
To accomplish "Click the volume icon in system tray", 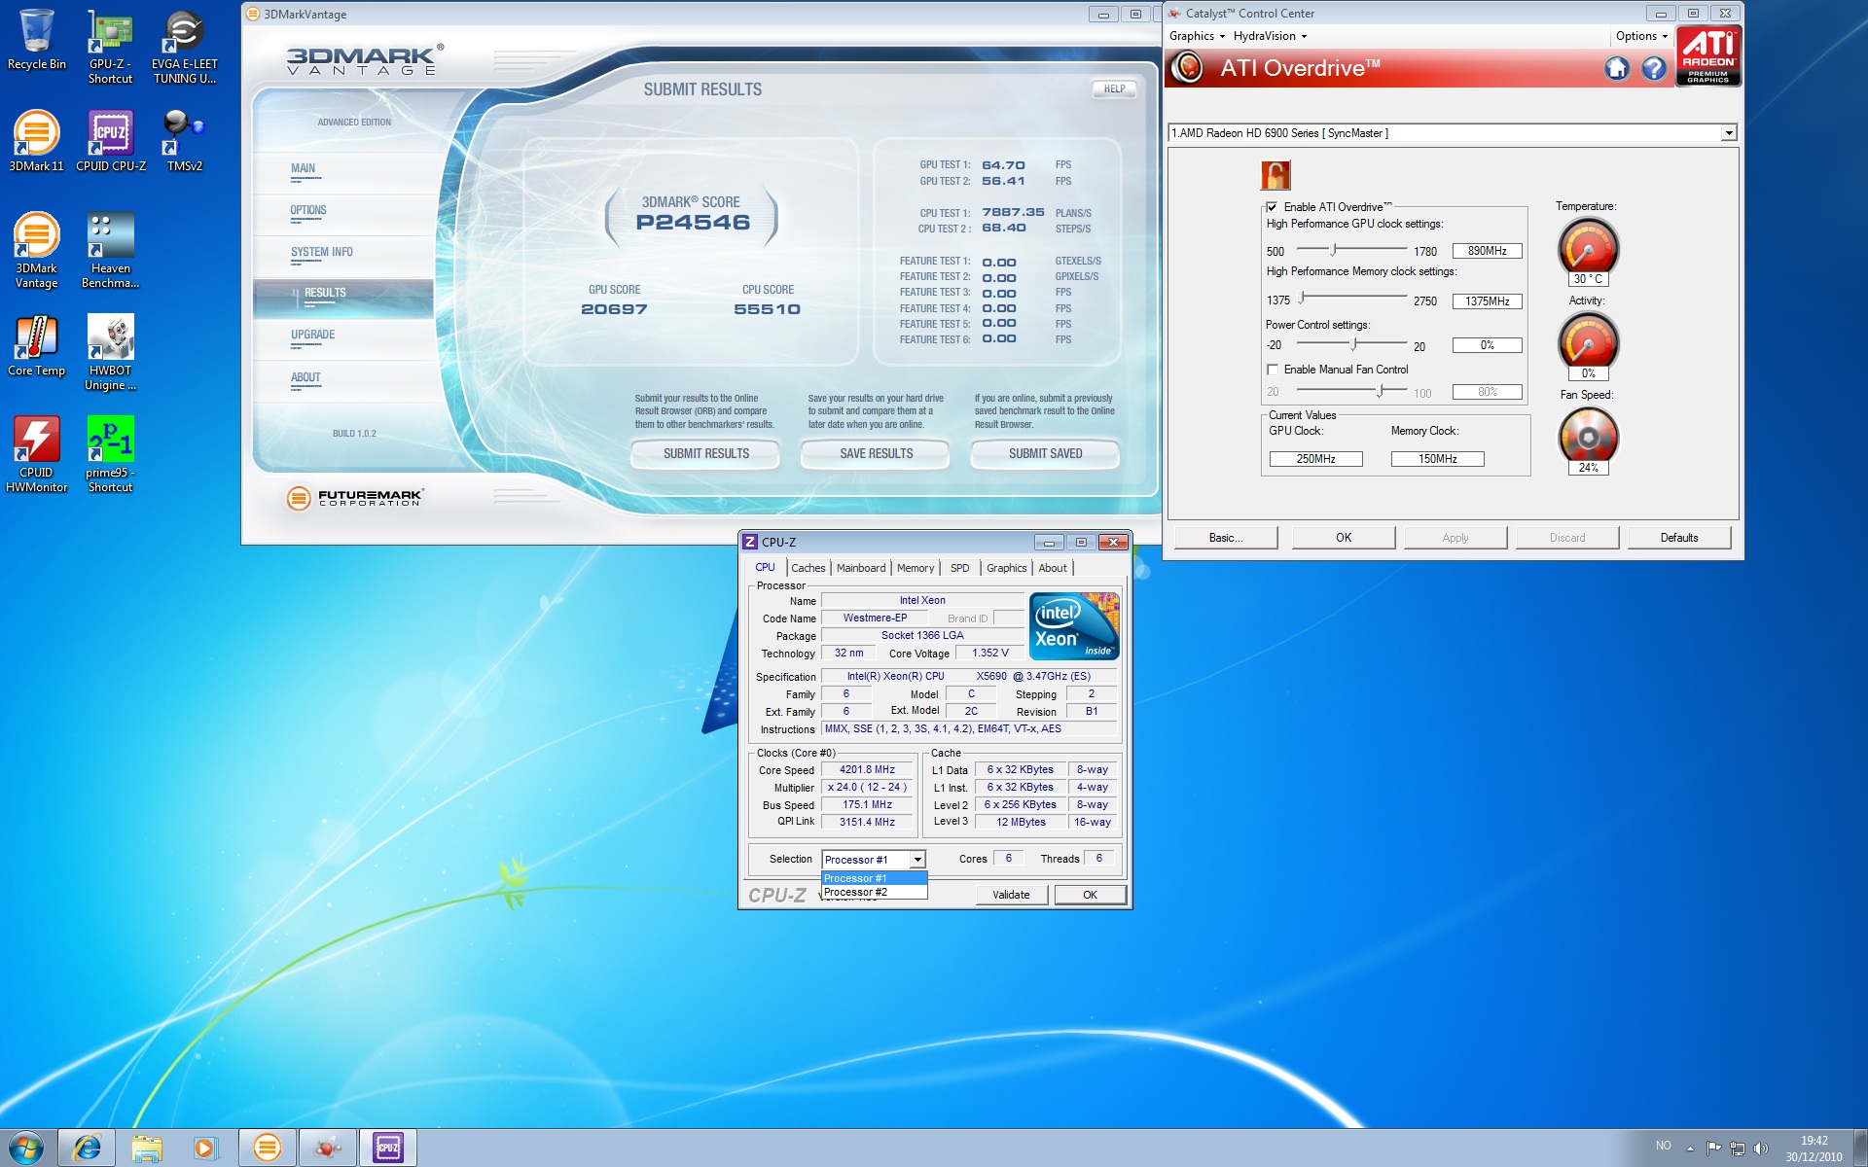I will tap(1761, 1148).
